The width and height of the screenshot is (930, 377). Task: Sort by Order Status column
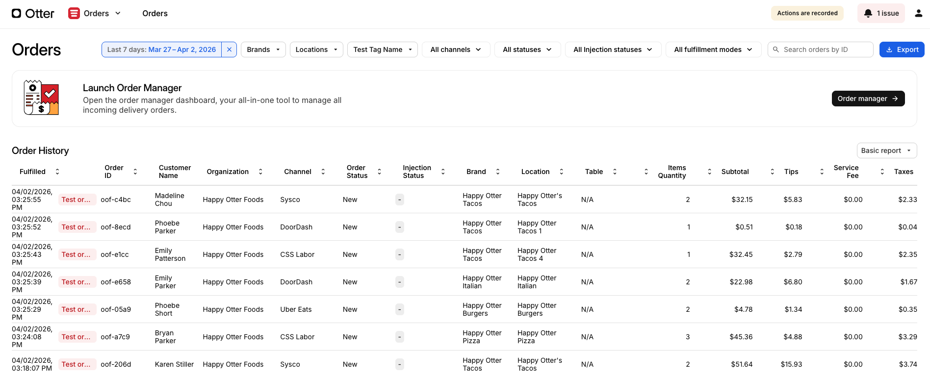coord(379,172)
